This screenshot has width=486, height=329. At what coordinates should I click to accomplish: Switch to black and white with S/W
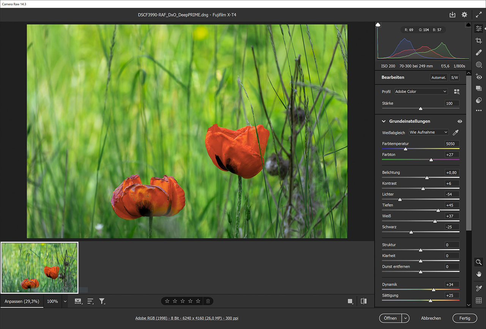click(454, 78)
